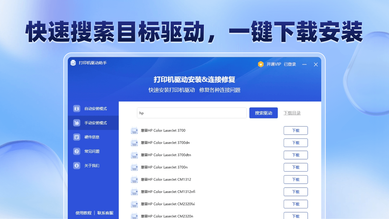Click the printer icon beside HP Color LaserJet 3700
Image resolution: width=389 pixels, height=219 pixels.
tap(134, 130)
